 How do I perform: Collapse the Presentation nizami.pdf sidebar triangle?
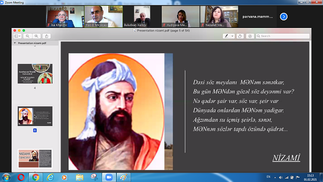click(x=15, y=43)
